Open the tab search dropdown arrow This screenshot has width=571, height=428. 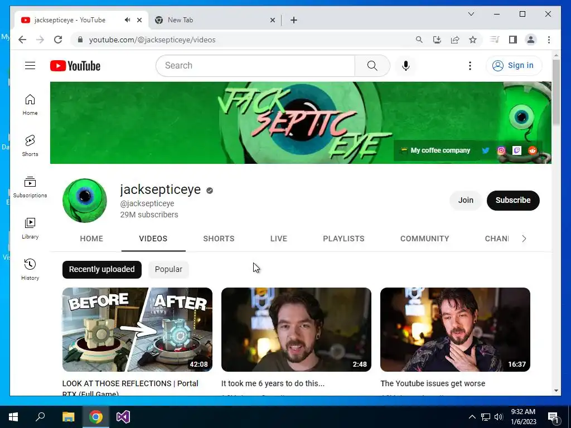(471, 14)
